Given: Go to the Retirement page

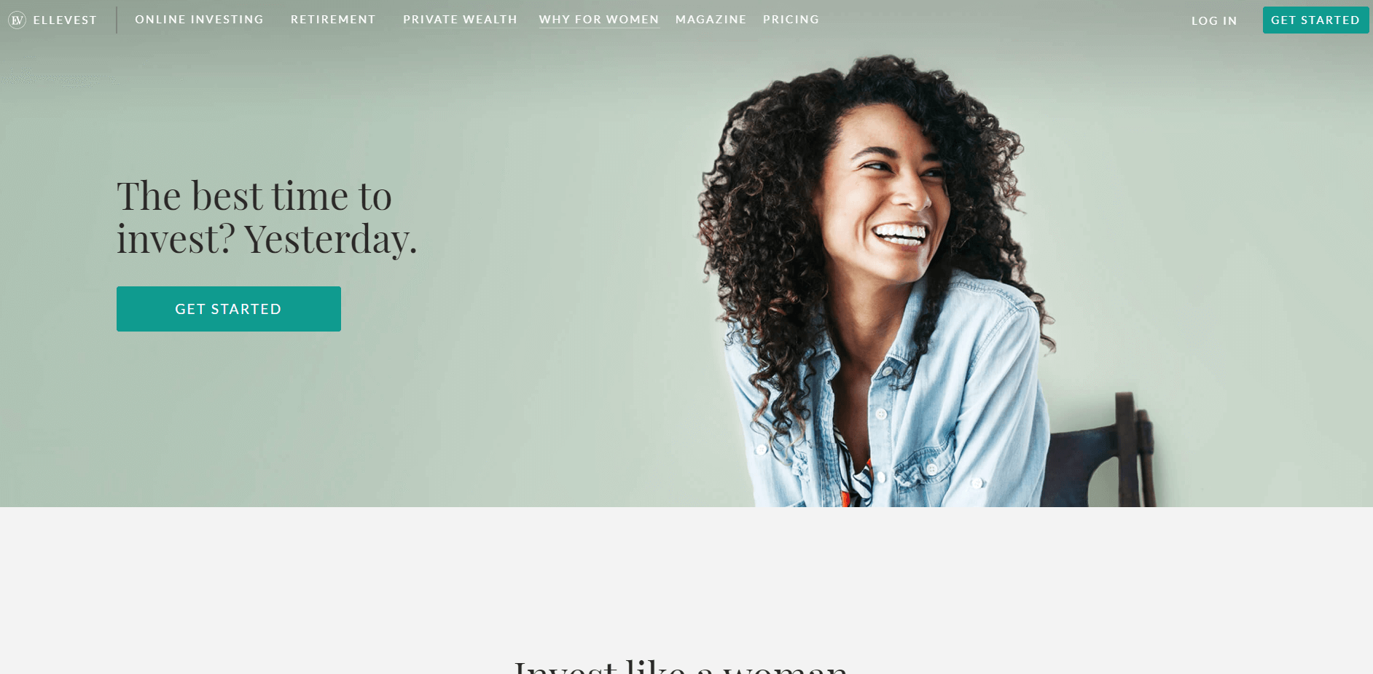Looking at the screenshot, I should (x=333, y=20).
